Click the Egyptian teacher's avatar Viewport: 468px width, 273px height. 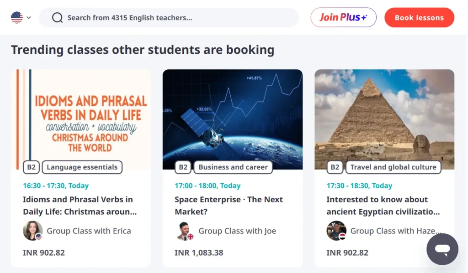[336, 231]
